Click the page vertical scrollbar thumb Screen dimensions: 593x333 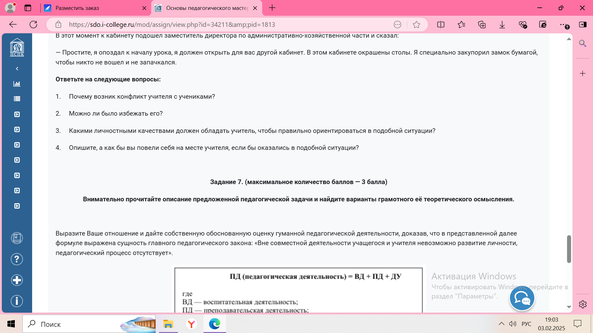coord(569,249)
